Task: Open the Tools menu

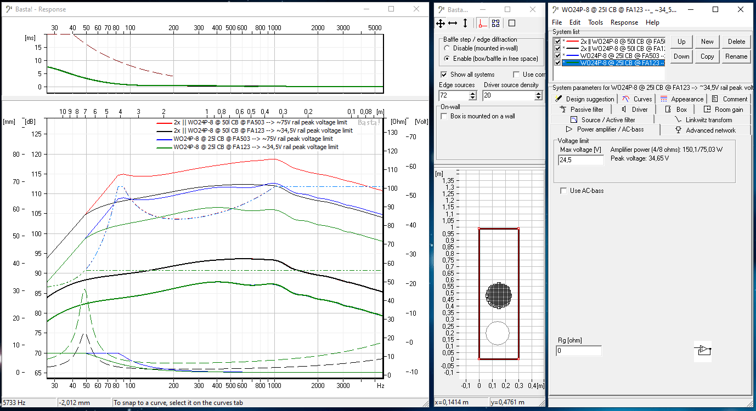Action: [x=595, y=22]
